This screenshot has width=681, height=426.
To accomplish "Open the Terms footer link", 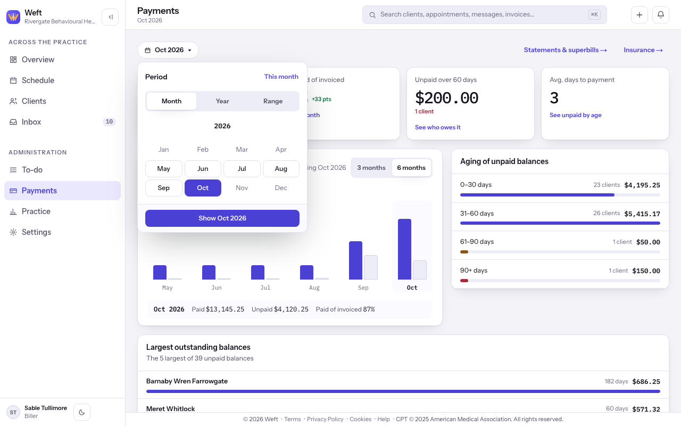I will tap(293, 419).
